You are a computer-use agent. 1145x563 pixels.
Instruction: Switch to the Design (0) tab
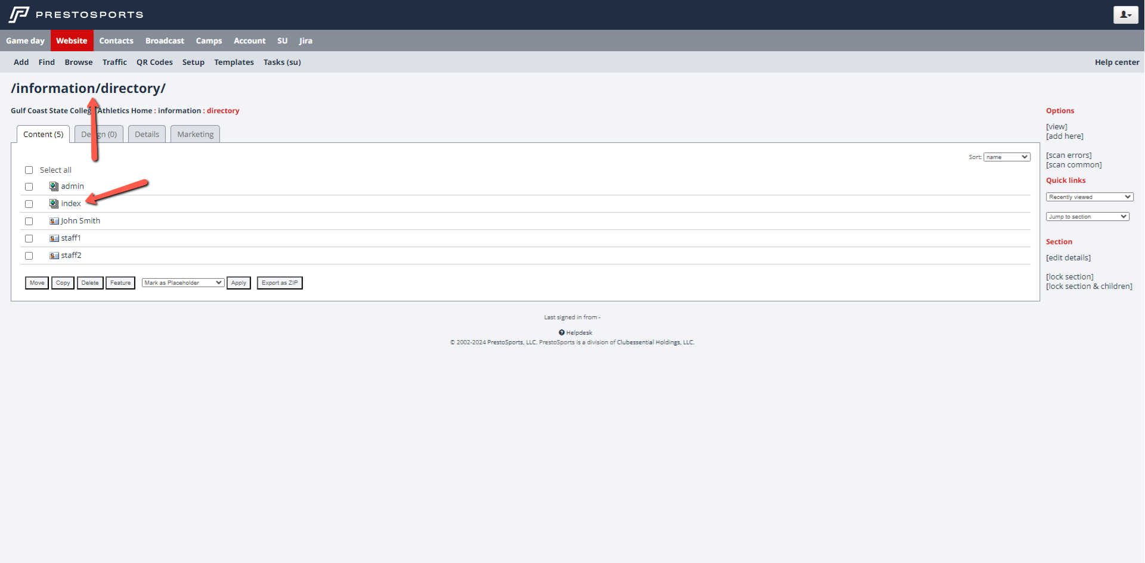99,134
